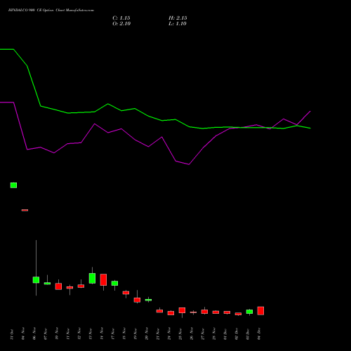
Task: Select the green candle for 03 Dec
Action: pyautogui.click(x=249, y=312)
